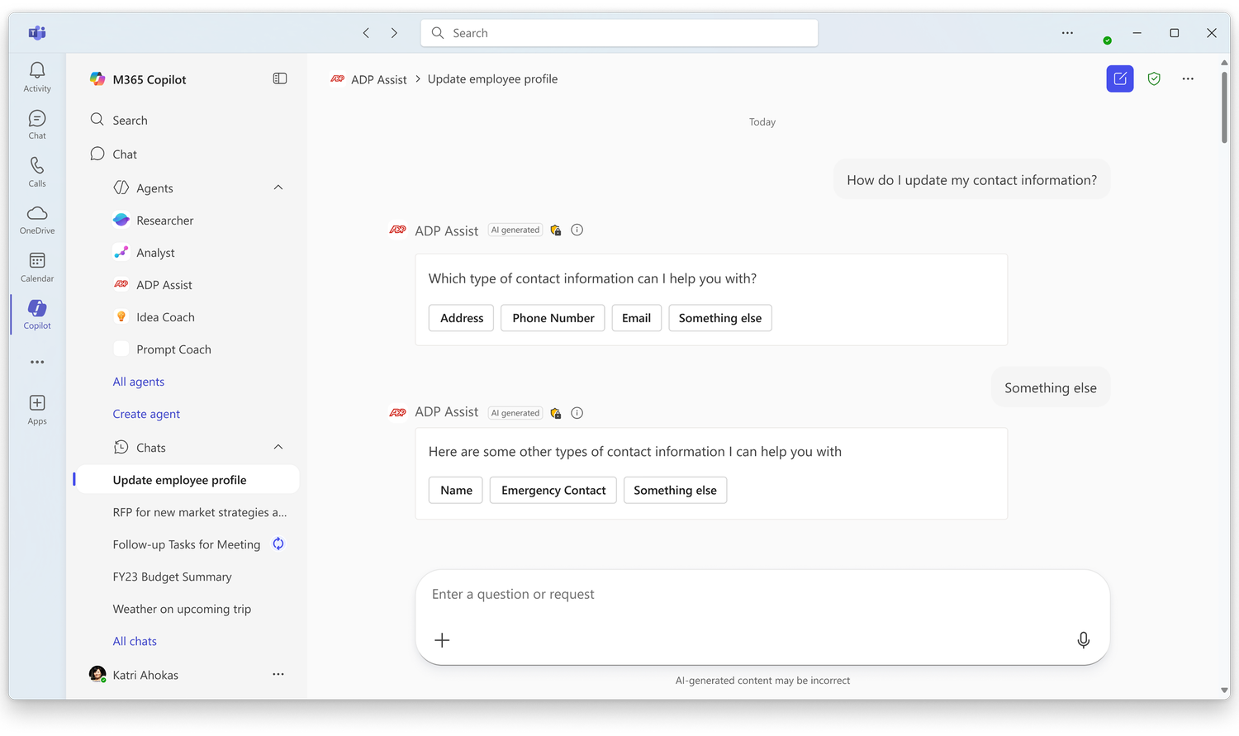Screen dimensions: 1239x736
Task: Click the microphone icon in the message box
Action: [x=1083, y=640]
